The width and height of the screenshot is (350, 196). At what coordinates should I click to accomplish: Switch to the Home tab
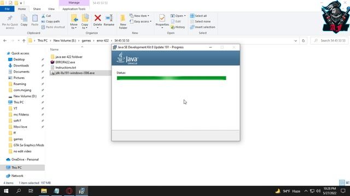tap(22, 9)
